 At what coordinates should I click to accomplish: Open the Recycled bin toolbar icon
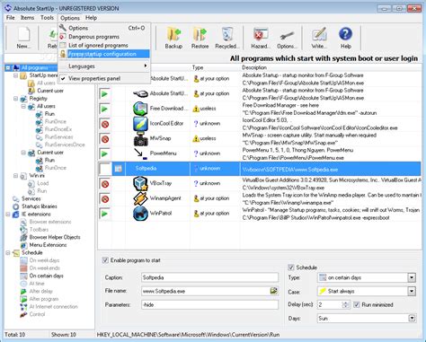coord(226,38)
